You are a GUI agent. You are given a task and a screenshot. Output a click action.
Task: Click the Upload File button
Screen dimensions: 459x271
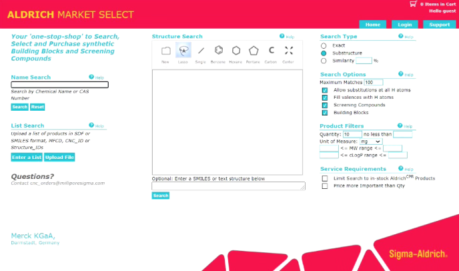point(59,158)
